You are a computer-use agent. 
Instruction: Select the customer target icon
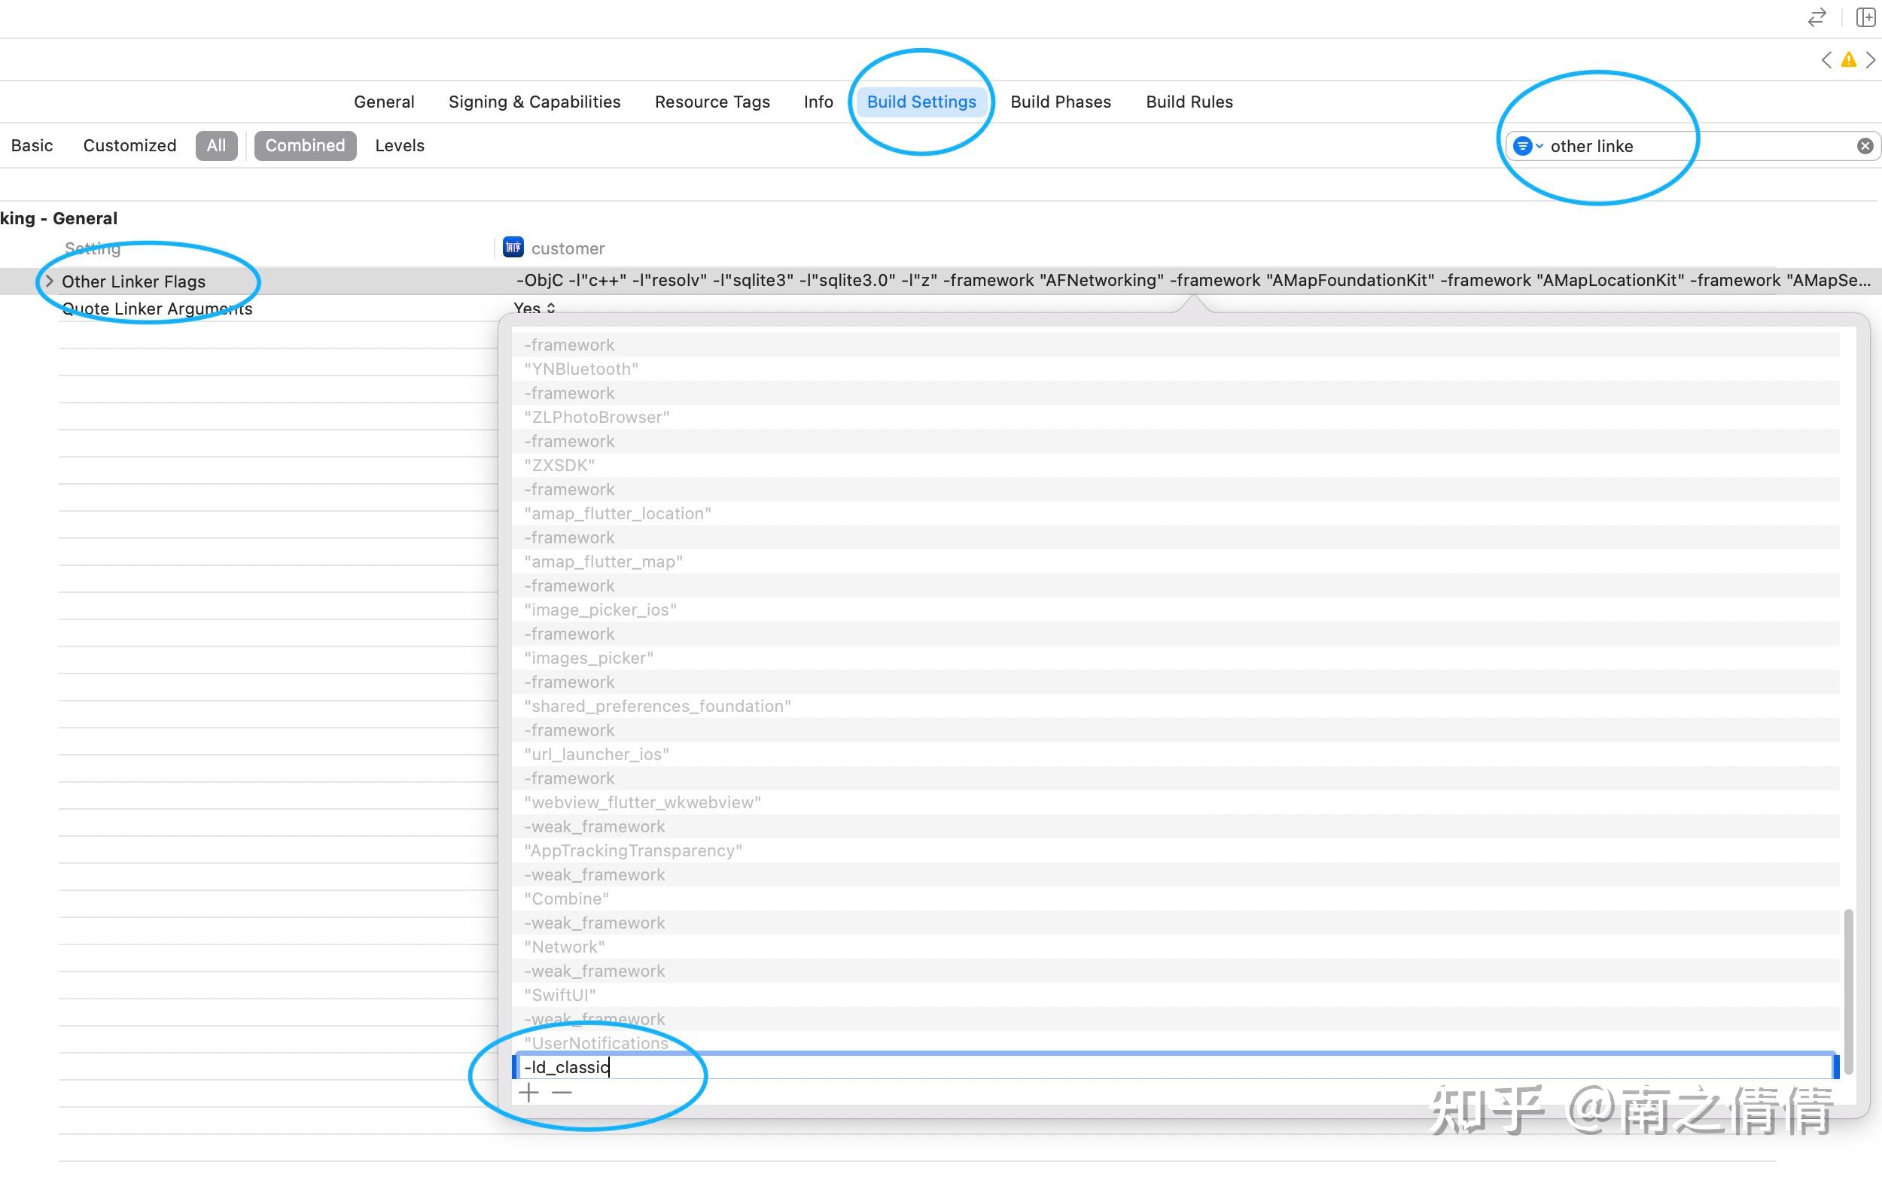pyautogui.click(x=513, y=248)
